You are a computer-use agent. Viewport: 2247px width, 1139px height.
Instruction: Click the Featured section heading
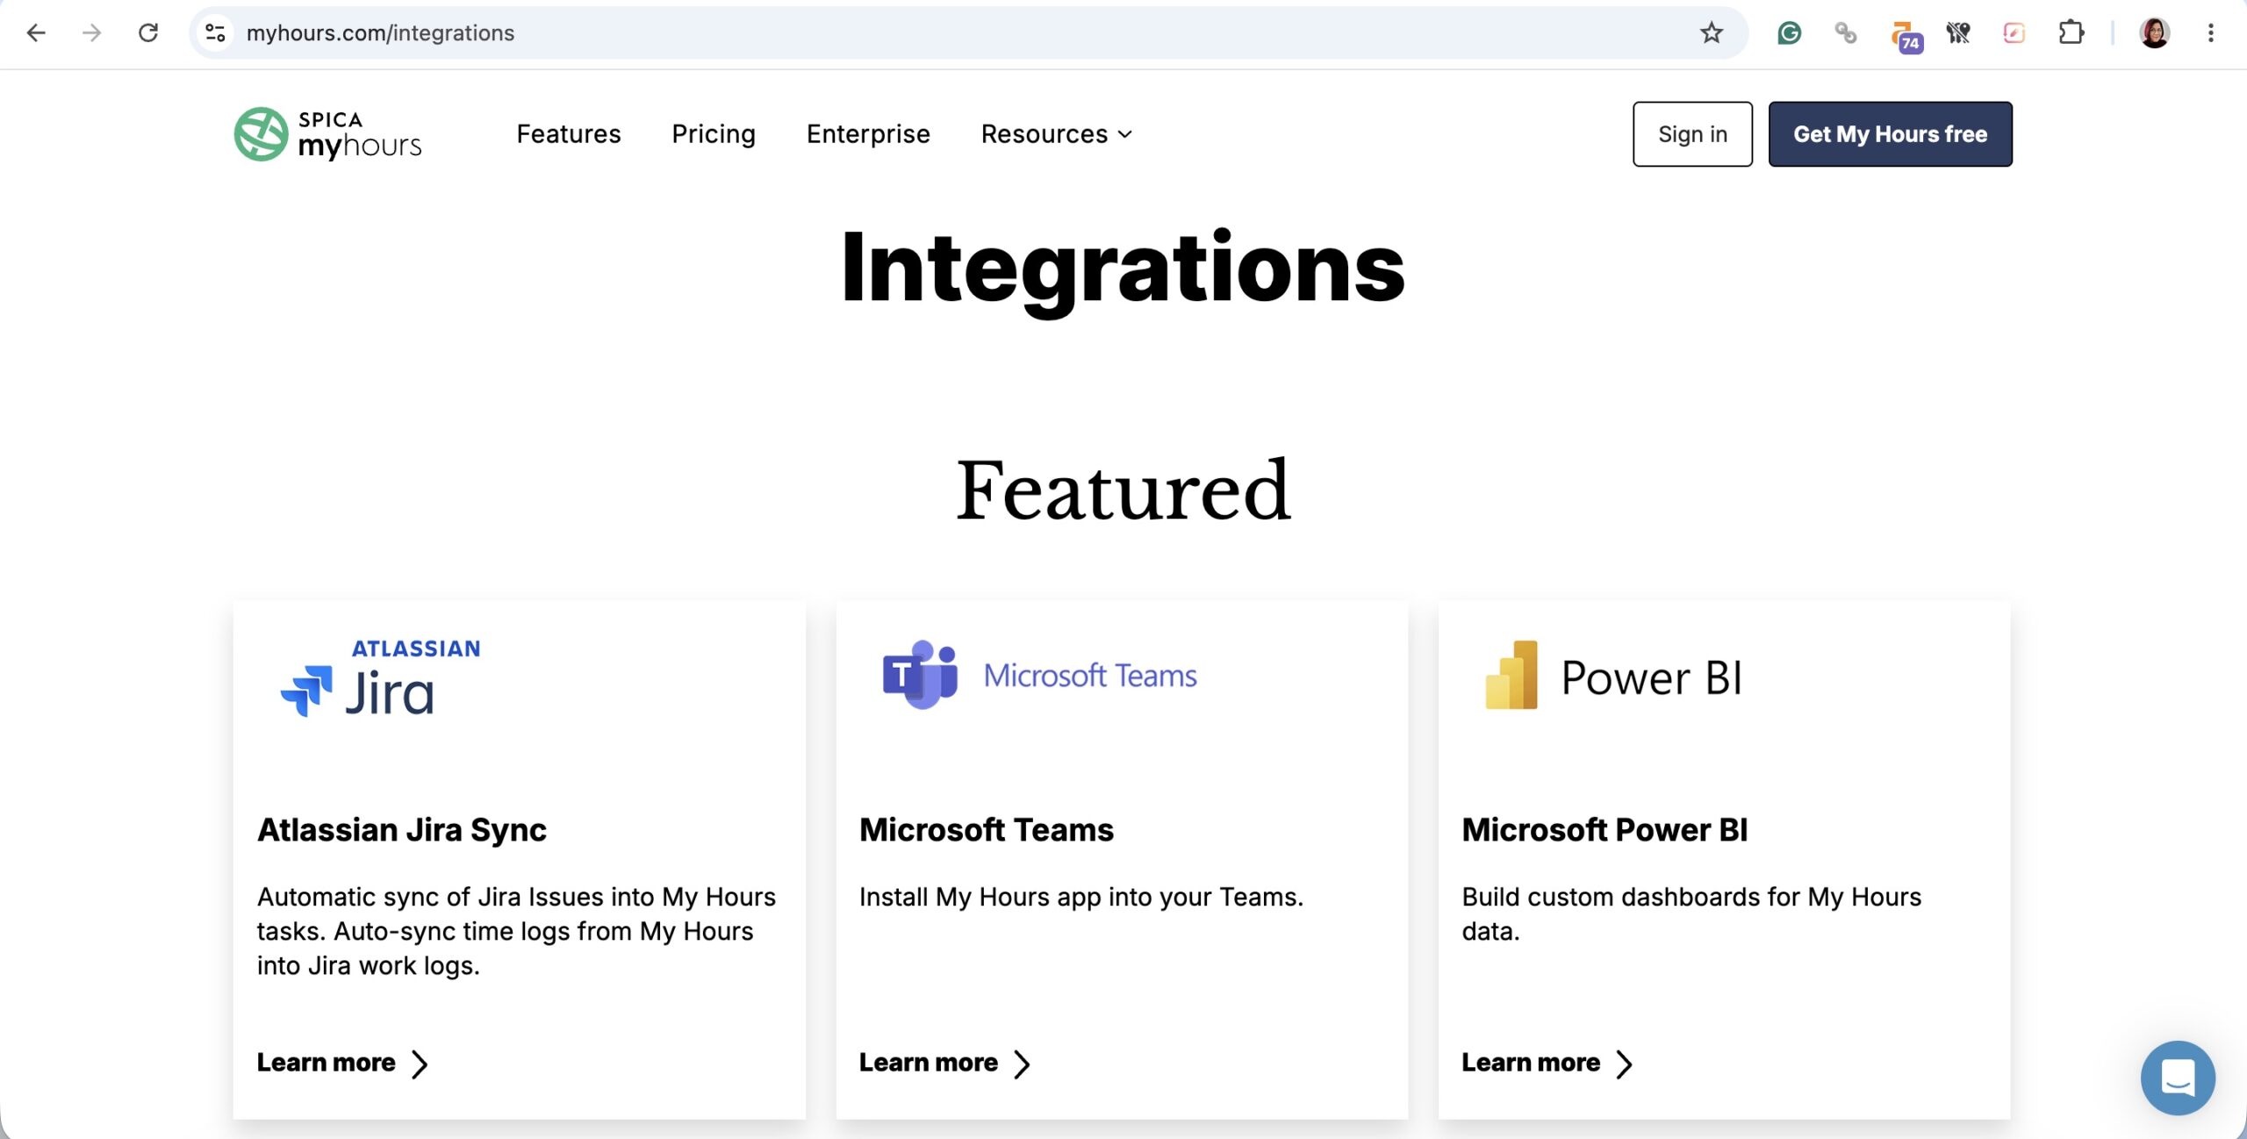coord(1123,490)
